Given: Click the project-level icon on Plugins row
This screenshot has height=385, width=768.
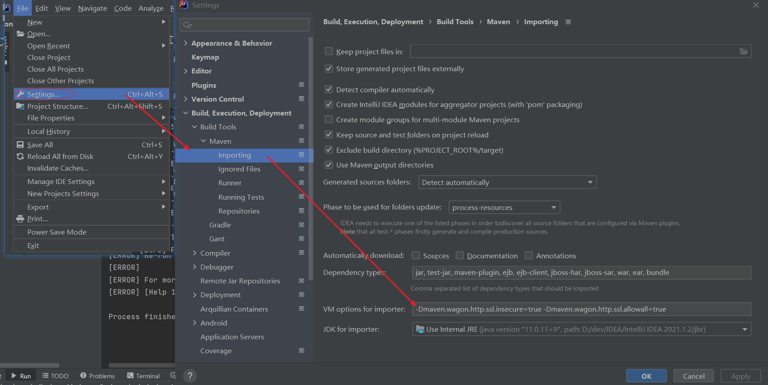Looking at the screenshot, I should coord(301,85).
